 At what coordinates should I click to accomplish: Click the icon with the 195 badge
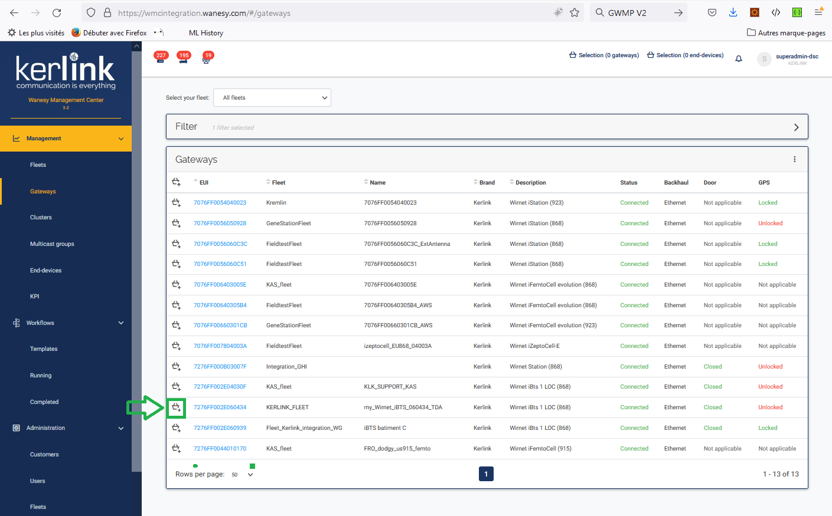click(184, 57)
